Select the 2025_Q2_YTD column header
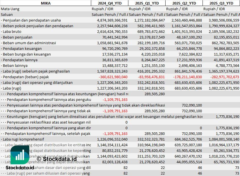The width and height of the screenshot is (240, 176). coord(184,3)
